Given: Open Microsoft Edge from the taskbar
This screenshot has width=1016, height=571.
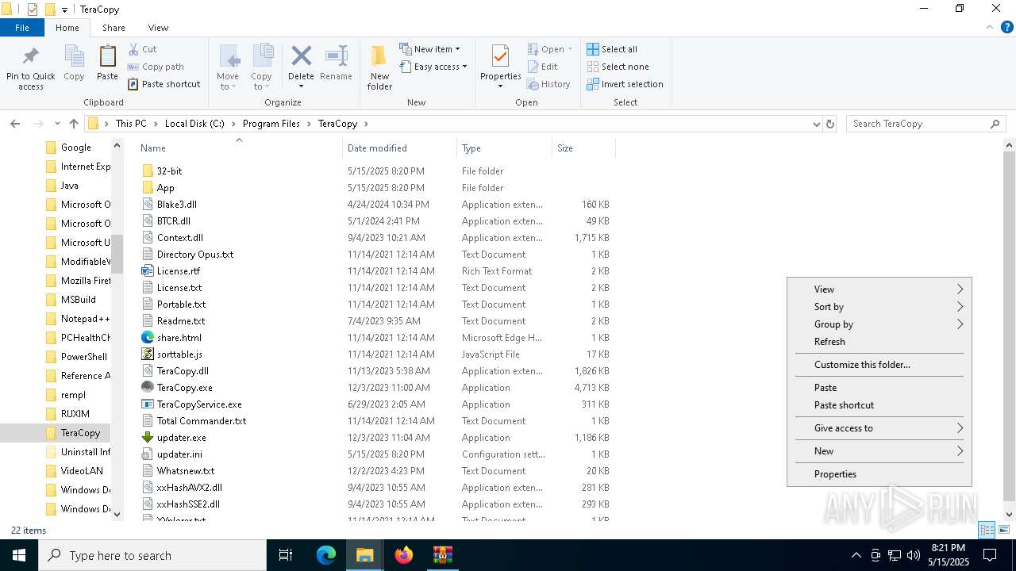Looking at the screenshot, I should (x=326, y=555).
